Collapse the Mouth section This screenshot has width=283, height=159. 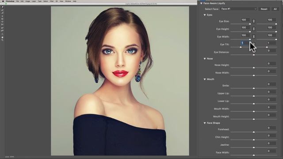(205, 79)
